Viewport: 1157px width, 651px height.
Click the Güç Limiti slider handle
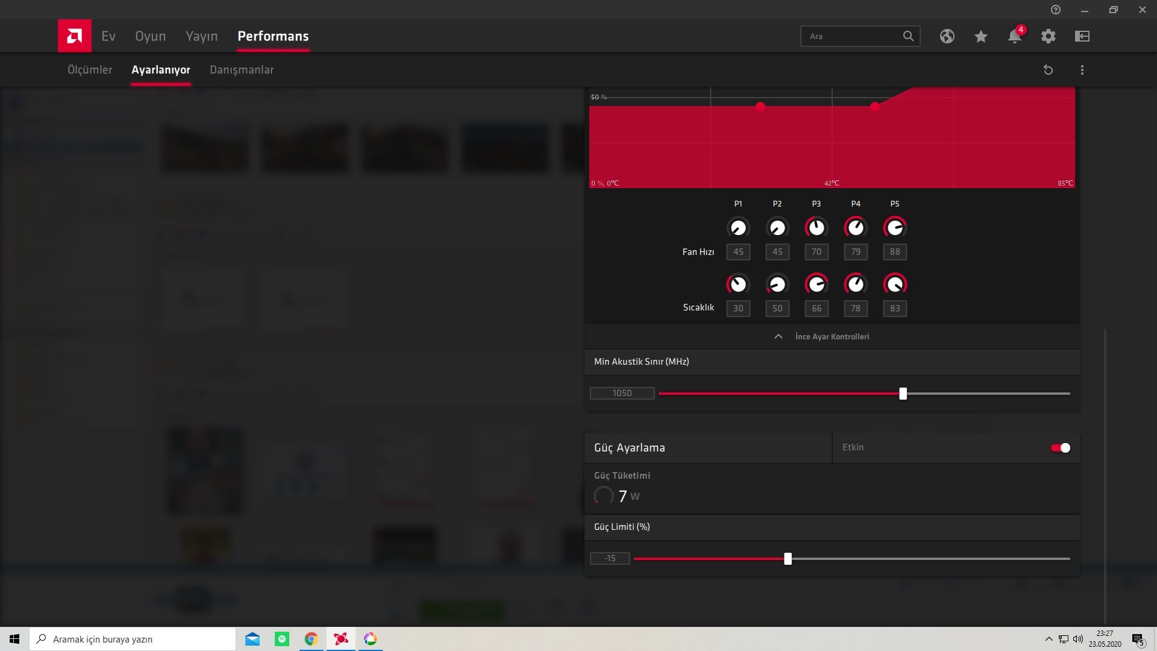pos(788,559)
